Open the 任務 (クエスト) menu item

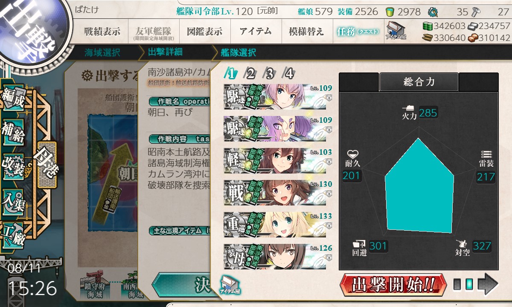tap(358, 32)
